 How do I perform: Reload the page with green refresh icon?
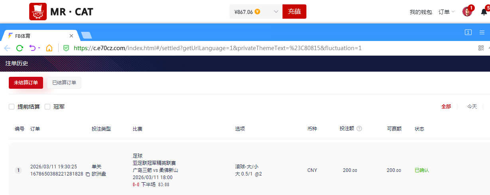pos(20,48)
